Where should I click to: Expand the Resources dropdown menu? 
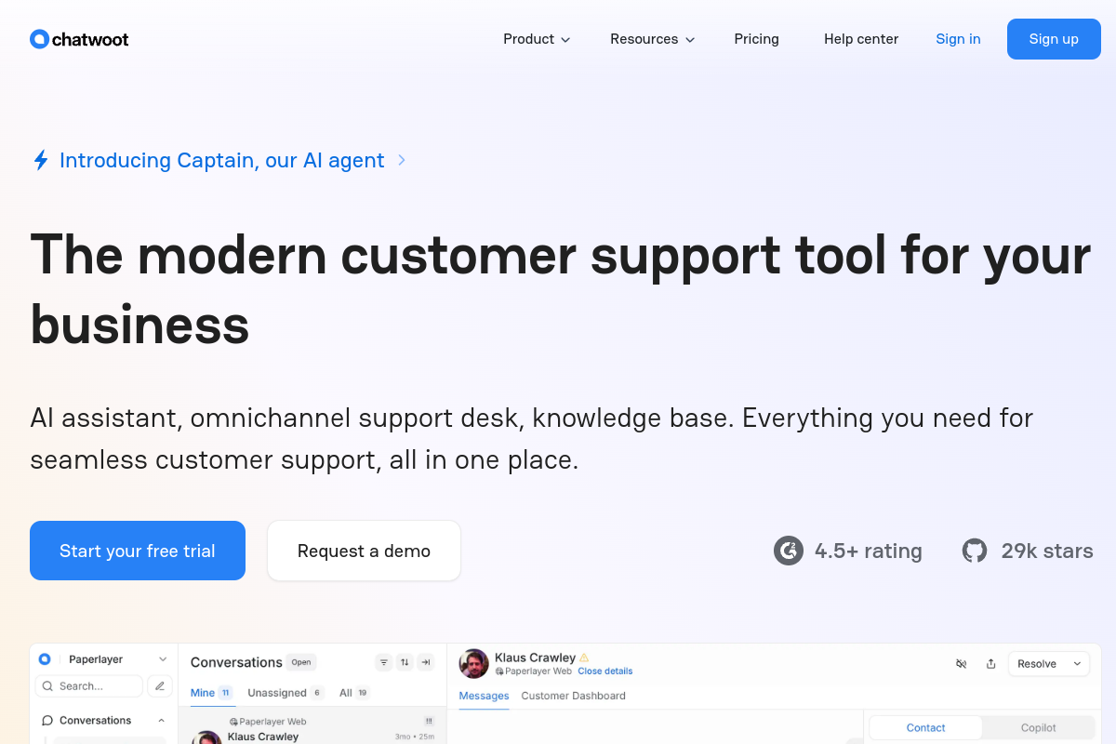[652, 39]
